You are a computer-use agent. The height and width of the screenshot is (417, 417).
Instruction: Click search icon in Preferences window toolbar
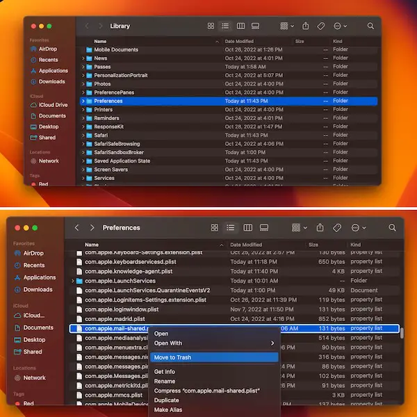click(x=392, y=227)
